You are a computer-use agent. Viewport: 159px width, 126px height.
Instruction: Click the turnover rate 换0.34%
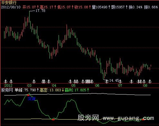pos(136,7)
